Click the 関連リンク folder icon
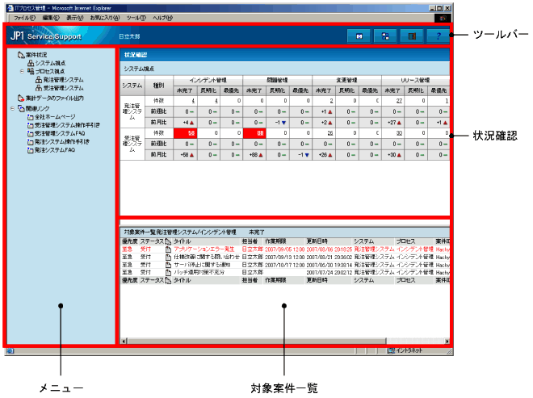The height and width of the screenshot is (398, 533). click(x=21, y=108)
